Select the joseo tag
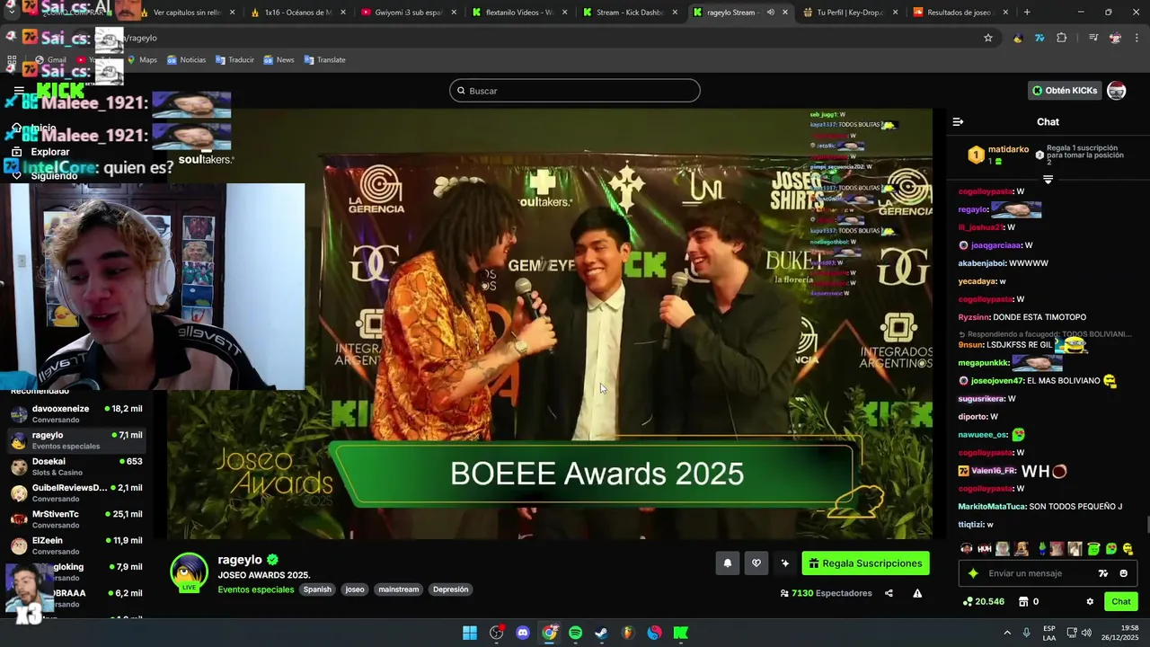 click(x=355, y=589)
